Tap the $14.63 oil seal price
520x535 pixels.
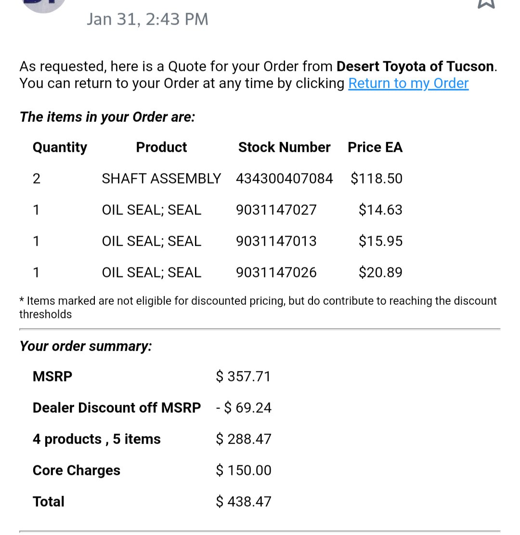click(380, 210)
